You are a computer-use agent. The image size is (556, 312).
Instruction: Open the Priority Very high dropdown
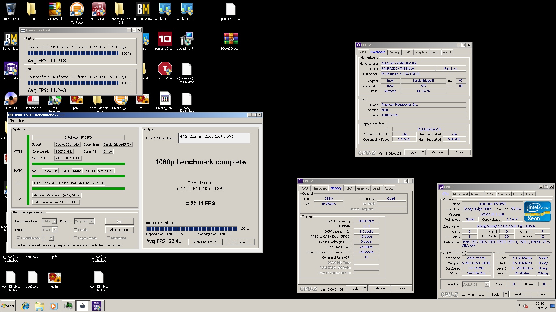(x=84, y=221)
